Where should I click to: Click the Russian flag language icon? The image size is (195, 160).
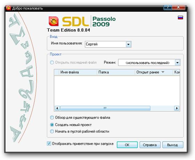point(180,18)
